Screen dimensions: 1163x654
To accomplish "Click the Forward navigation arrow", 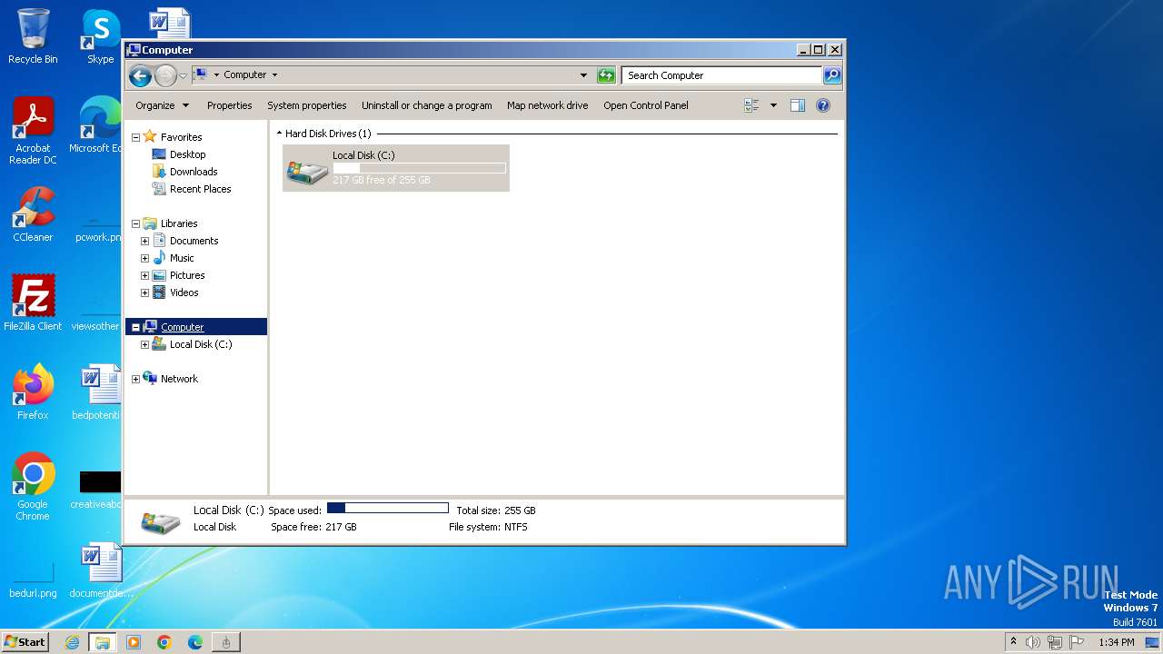I will pos(165,75).
